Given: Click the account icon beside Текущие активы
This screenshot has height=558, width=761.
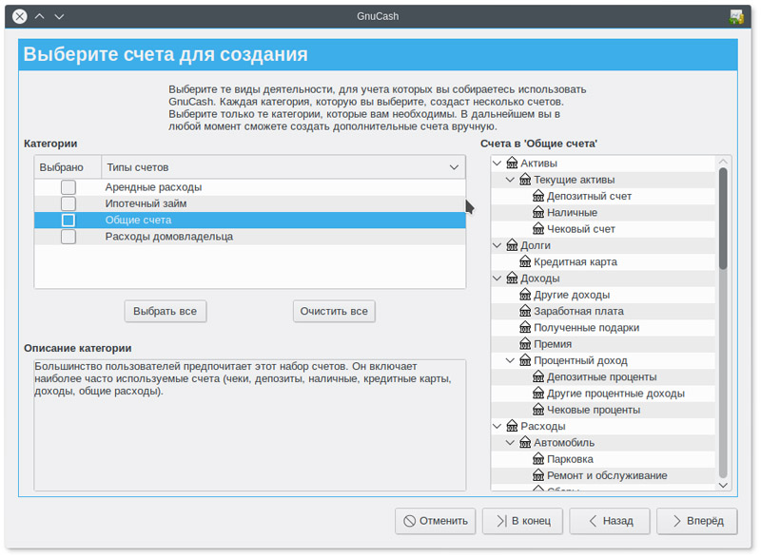Looking at the screenshot, I should click(525, 180).
